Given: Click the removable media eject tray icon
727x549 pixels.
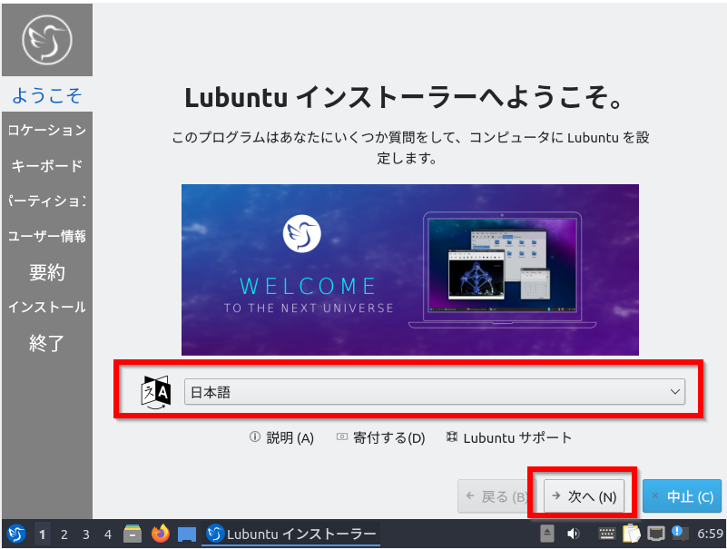Looking at the screenshot, I should [x=547, y=534].
